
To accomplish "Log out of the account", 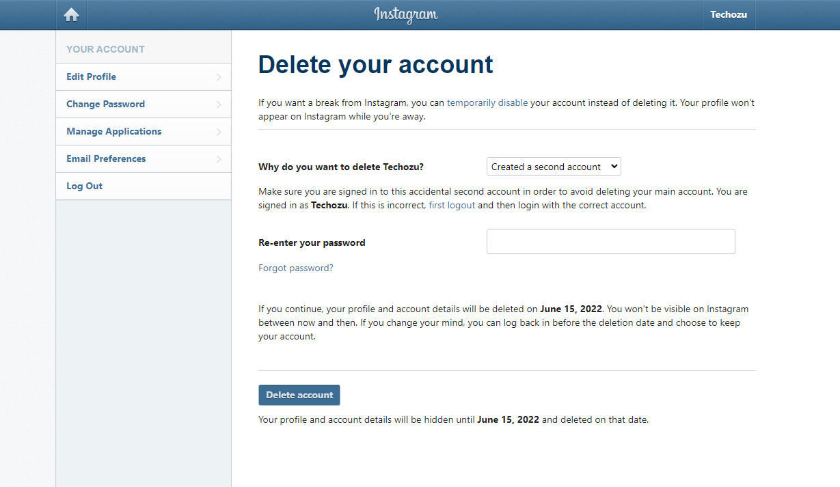I will [x=84, y=186].
